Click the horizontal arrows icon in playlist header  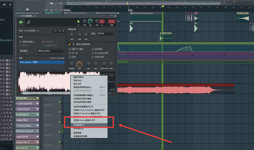pos(61,10)
